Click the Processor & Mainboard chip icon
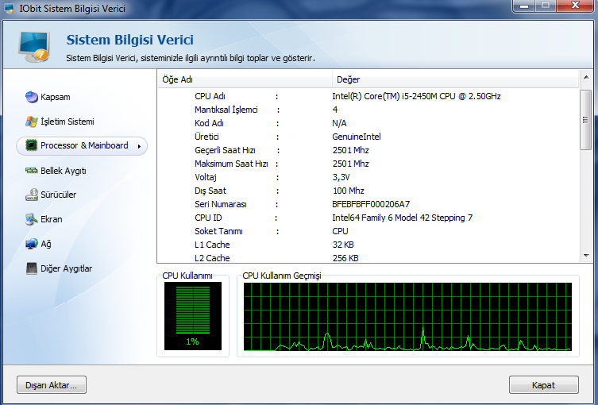Image resolution: width=598 pixels, height=405 pixels. [31, 145]
